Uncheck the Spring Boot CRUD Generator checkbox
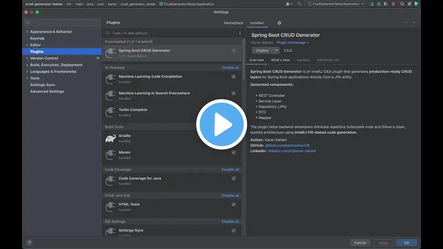The width and height of the screenshot is (443, 249). (234, 50)
